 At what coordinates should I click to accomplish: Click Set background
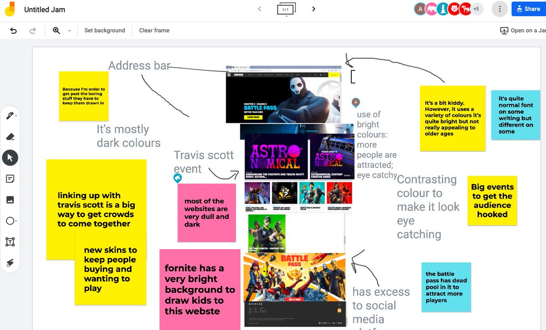click(105, 30)
